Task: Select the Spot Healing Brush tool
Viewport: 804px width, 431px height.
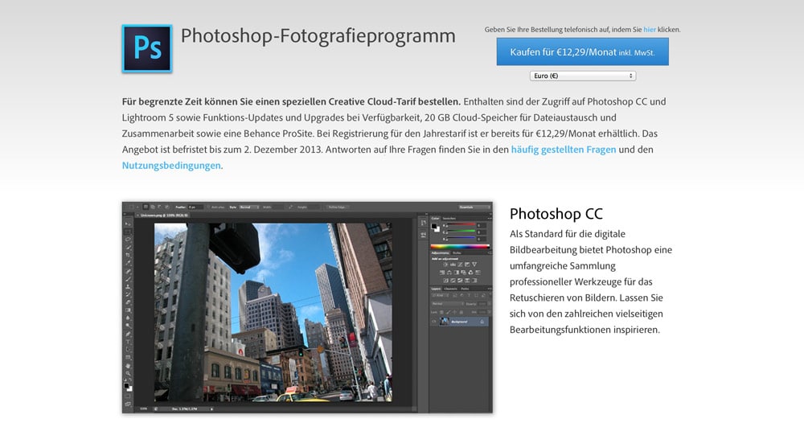Action: click(x=128, y=270)
